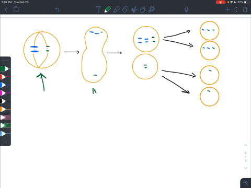
Task: Tap the page number indicator
Action: tap(246, 157)
